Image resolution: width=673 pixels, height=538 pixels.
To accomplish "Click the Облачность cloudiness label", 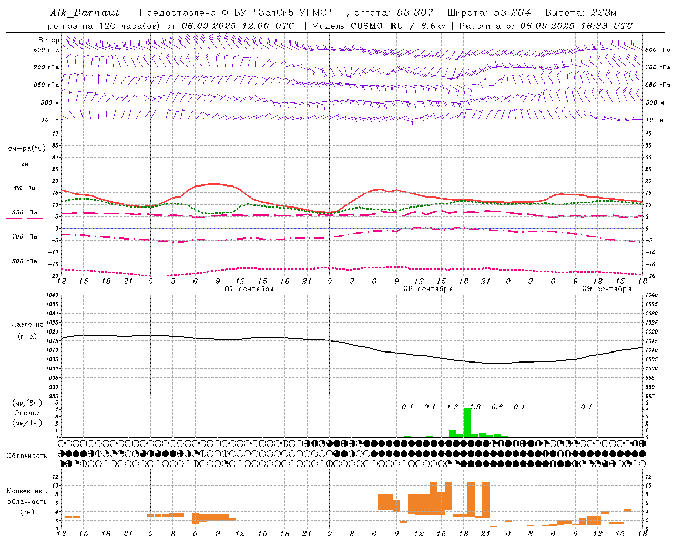I will (27, 456).
